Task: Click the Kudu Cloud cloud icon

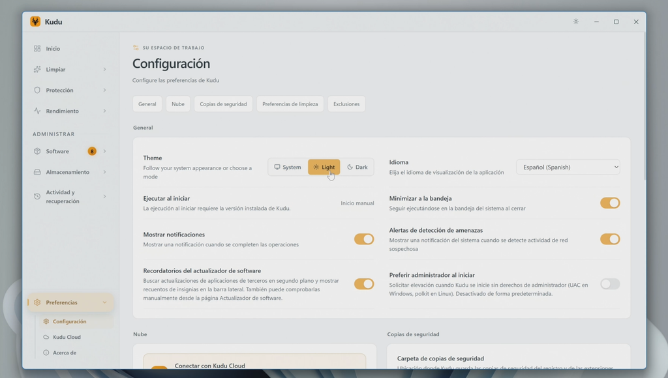Action: click(x=46, y=337)
